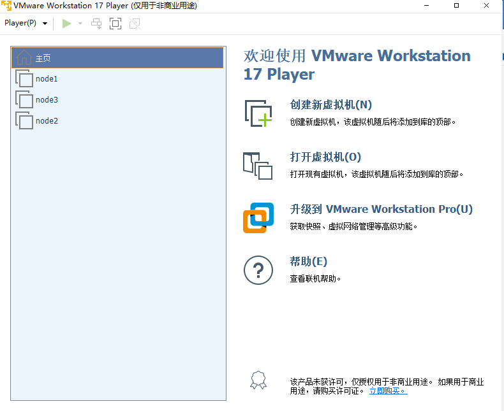Click the open virtual machine icon
The height and width of the screenshot is (411, 504).
(x=258, y=166)
